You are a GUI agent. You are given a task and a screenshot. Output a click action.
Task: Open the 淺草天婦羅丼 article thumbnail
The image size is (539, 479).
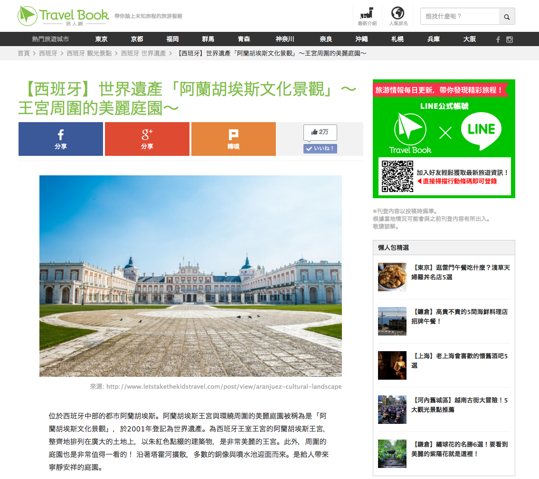[392, 277]
